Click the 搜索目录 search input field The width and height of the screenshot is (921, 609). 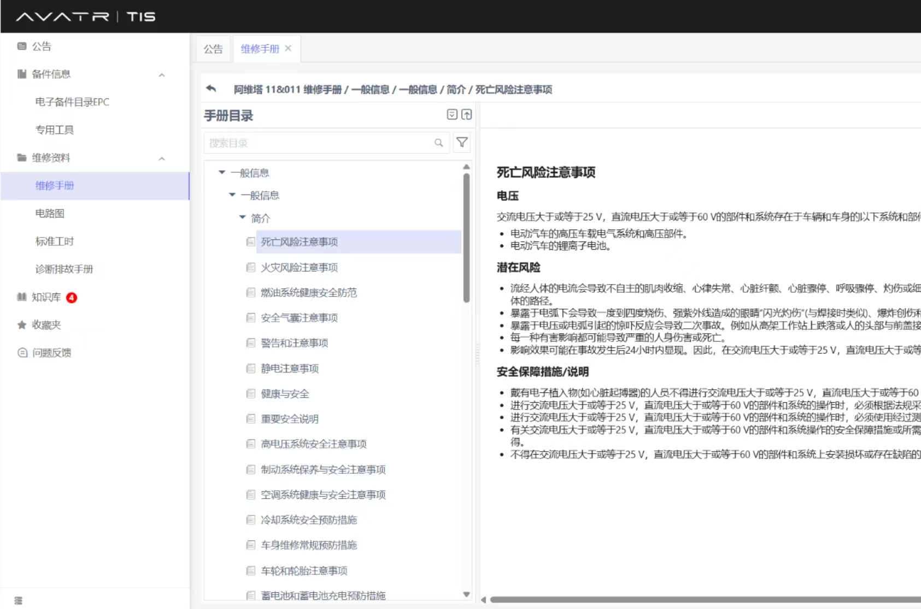tap(317, 143)
